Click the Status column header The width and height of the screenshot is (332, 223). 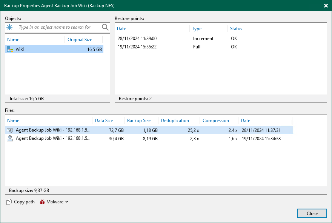[x=236, y=29]
